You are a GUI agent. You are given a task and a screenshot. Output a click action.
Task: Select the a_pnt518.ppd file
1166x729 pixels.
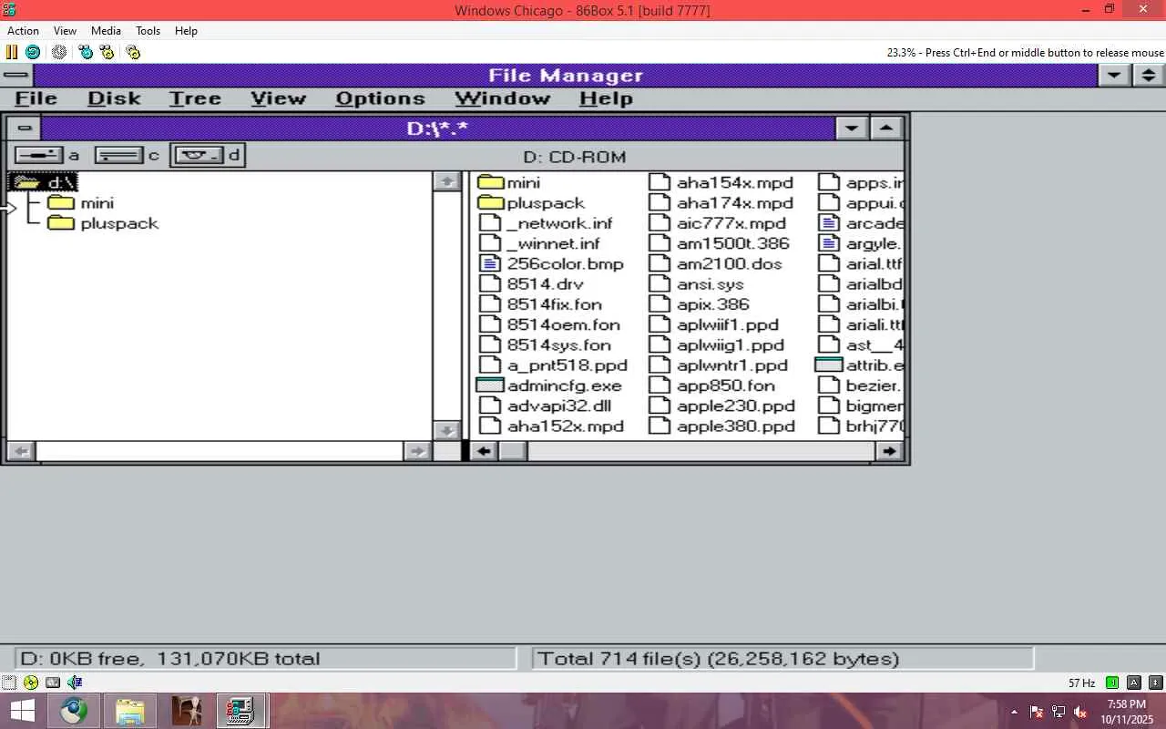pyautogui.click(x=553, y=365)
